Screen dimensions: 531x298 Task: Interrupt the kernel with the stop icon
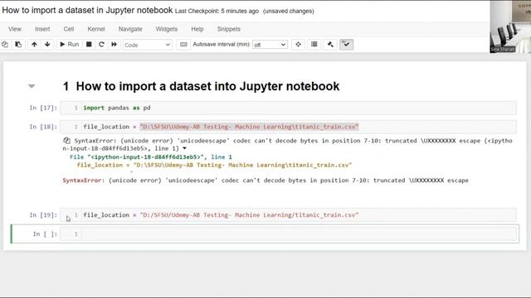click(x=89, y=44)
